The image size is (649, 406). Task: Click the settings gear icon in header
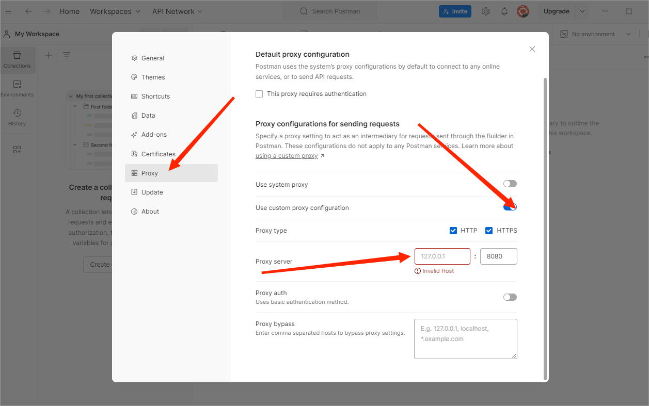pos(486,11)
